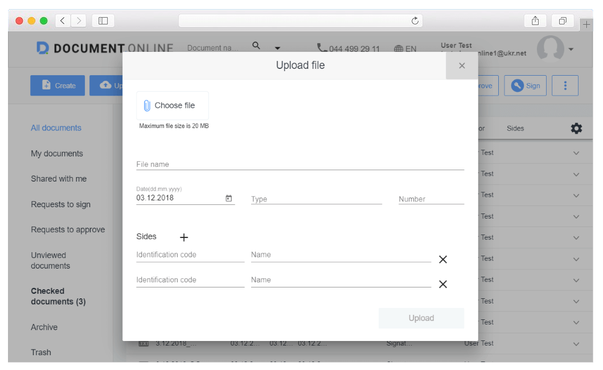Screen dimensions: 603x370
Task: Remove the first side row
Action: (x=443, y=260)
